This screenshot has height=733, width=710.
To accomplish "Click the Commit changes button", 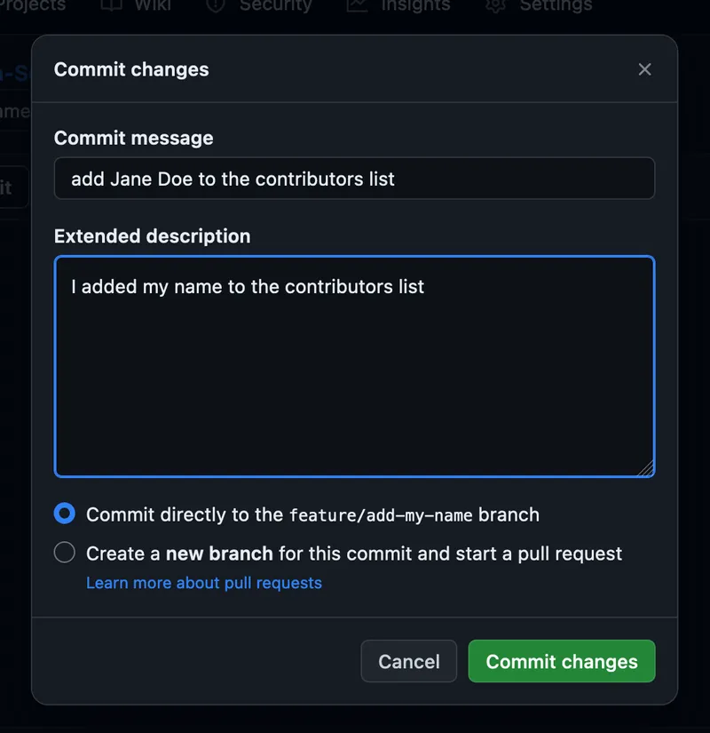I will click(561, 661).
